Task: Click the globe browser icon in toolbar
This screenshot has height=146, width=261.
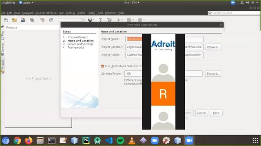Action: click(x=90, y=20)
